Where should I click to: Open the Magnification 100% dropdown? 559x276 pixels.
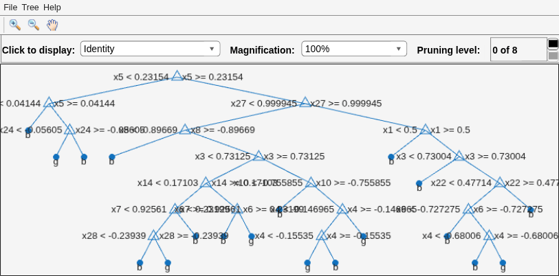click(354, 49)
